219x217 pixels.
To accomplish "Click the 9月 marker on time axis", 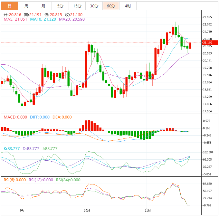I will coord(22,211).
